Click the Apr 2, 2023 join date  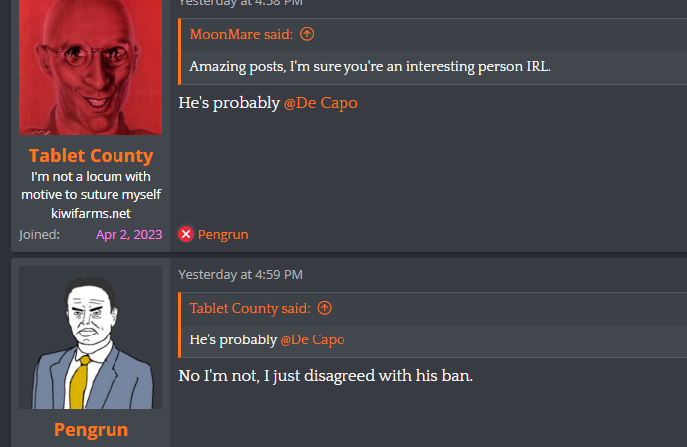tap(128, 235)
